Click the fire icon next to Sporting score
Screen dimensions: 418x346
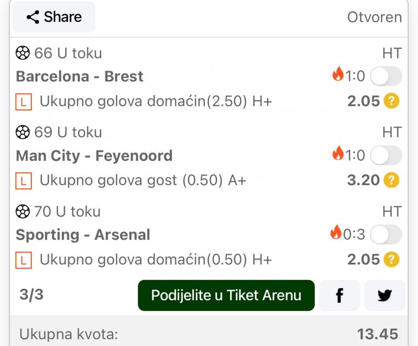(336, 233)
